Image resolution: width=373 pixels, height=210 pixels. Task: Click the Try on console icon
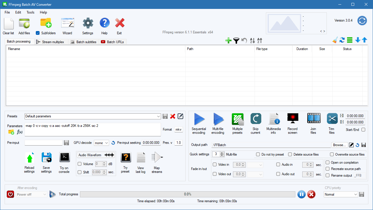point(64,157)
